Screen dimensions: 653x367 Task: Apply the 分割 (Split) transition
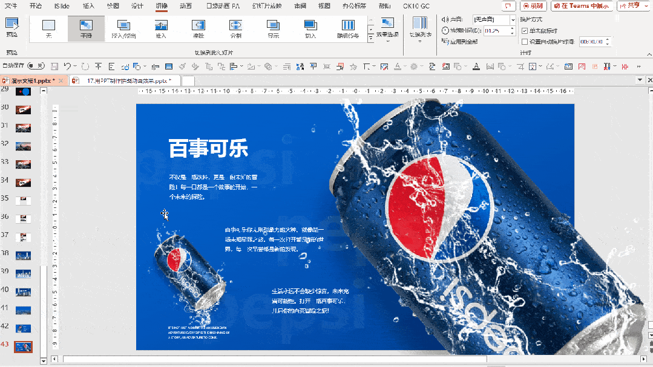click(x=235, y=28)
